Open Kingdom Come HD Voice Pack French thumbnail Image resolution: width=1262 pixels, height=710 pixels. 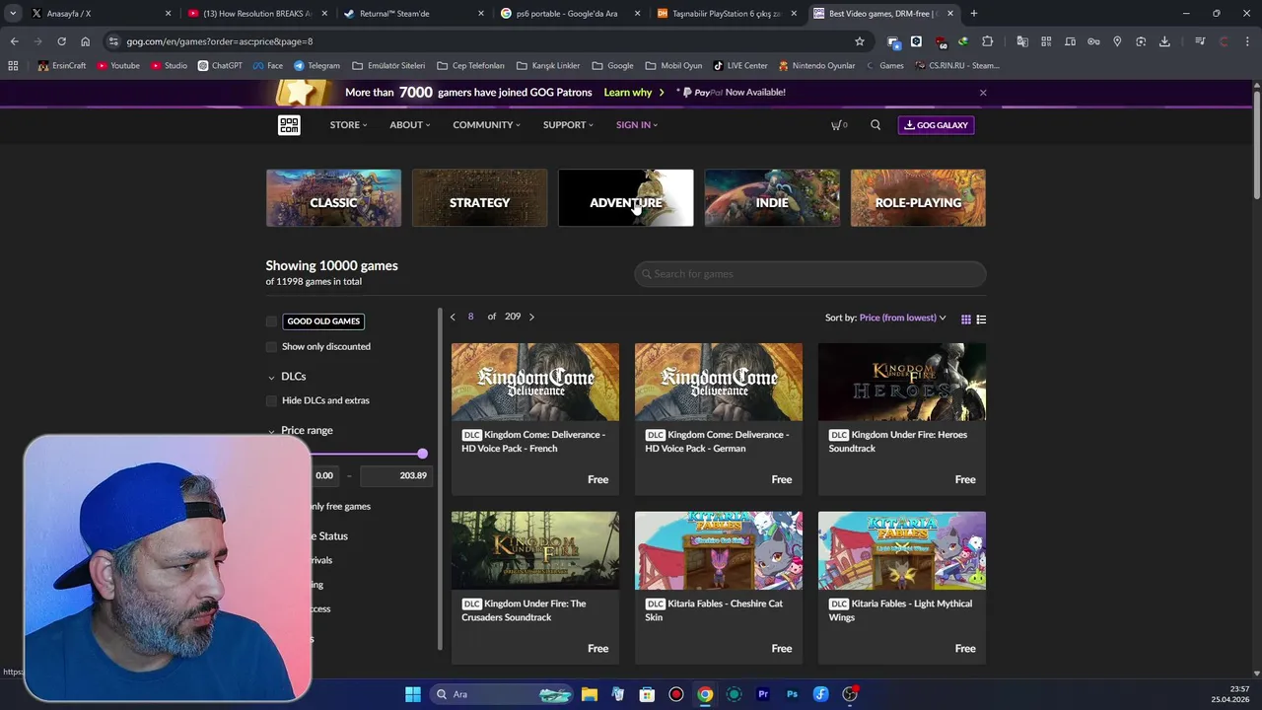pos(535,382)
